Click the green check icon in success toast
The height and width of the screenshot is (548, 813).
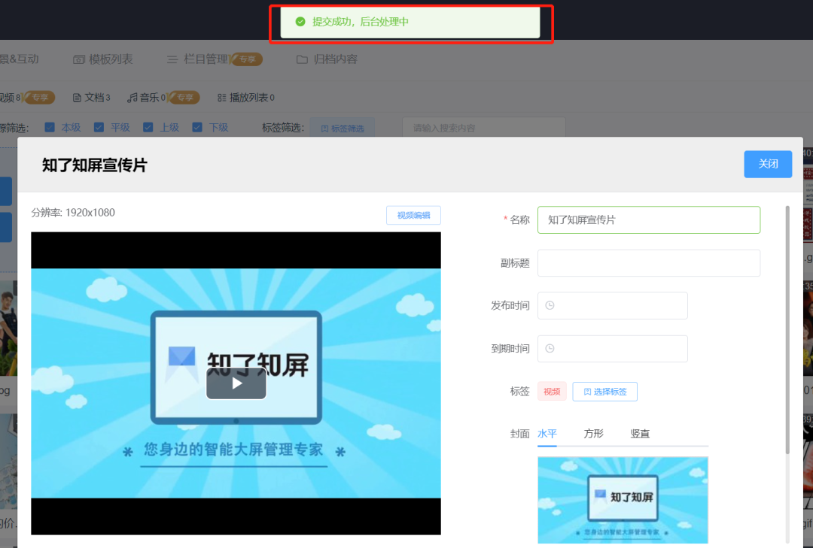300,22
